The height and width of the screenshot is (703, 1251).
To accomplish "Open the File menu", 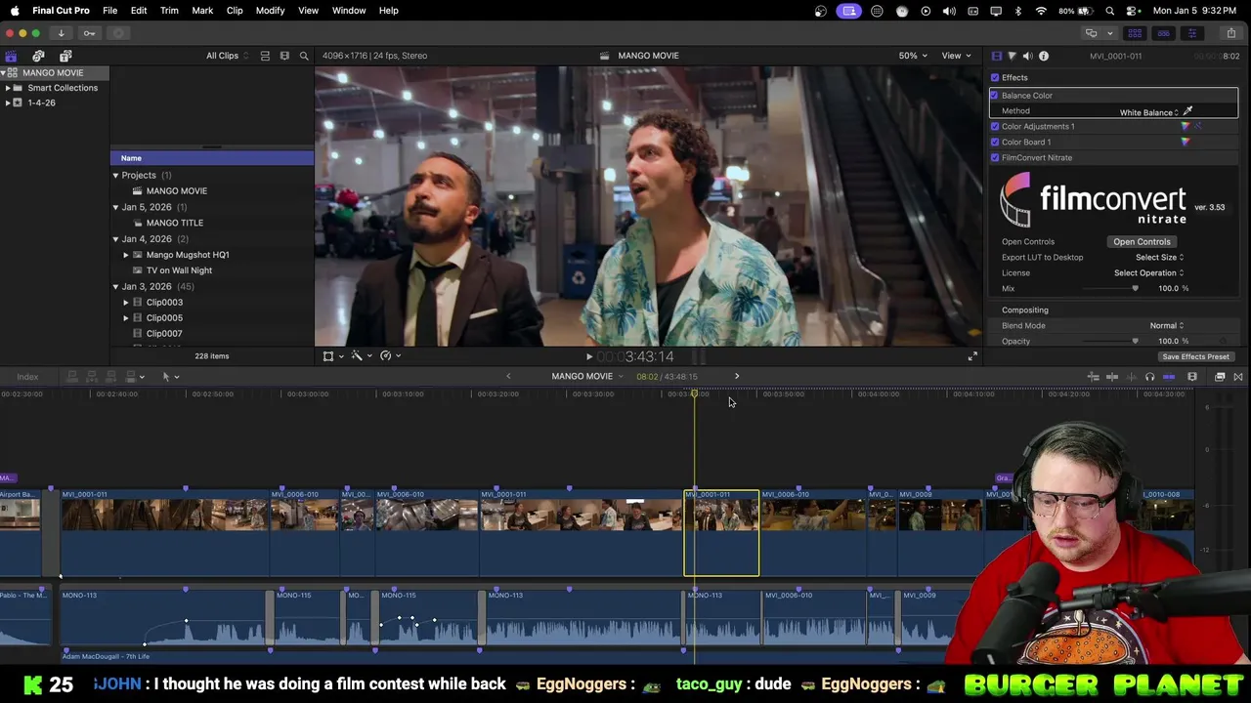I will pos(110,10).
